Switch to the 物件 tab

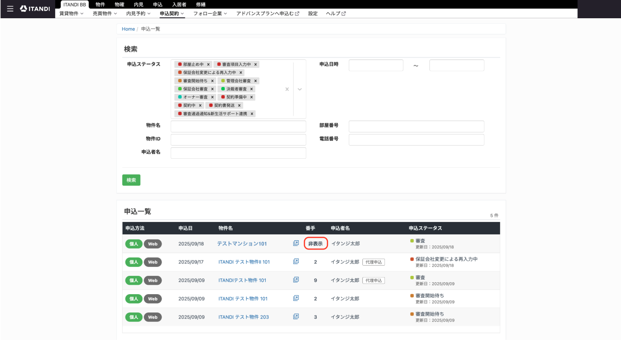click(x=100, y=4)
